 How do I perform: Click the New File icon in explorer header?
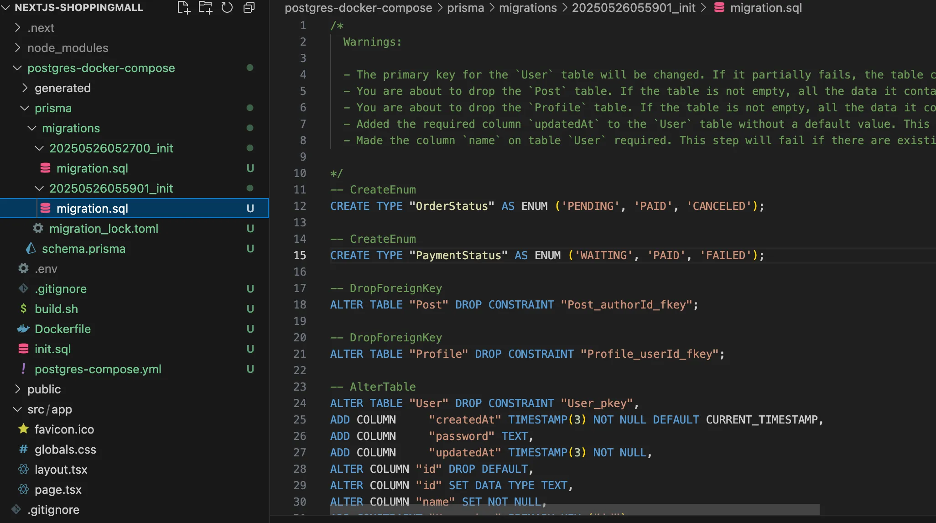183,7
